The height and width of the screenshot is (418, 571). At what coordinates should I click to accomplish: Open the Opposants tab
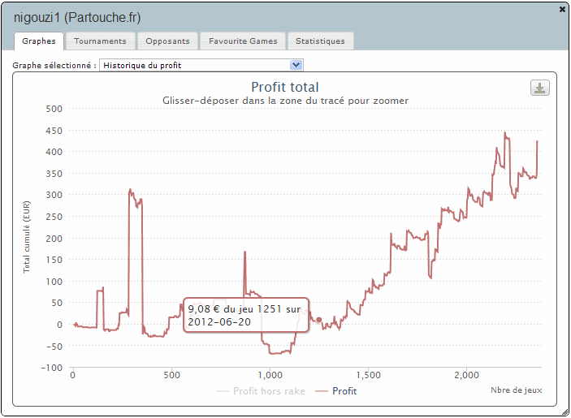tap(167, 41)
